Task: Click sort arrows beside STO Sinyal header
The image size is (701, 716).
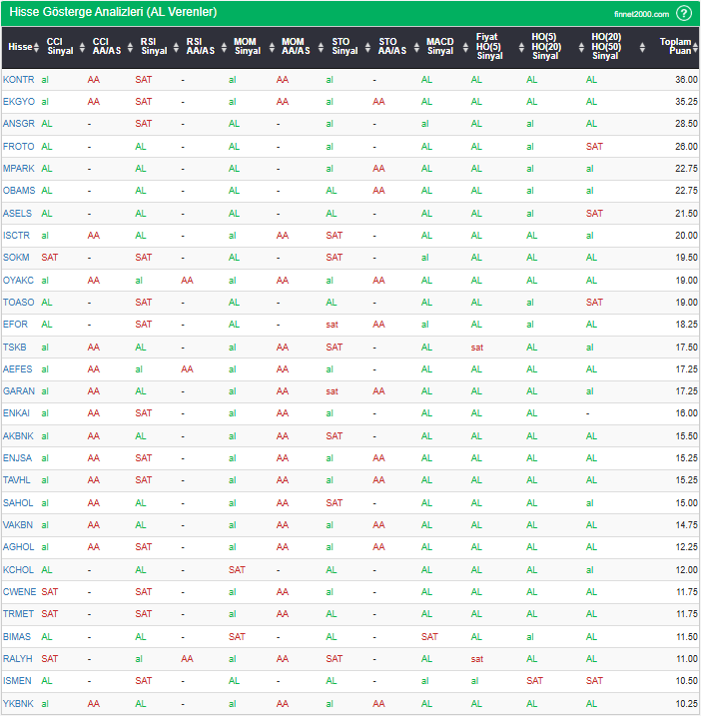Action: (x=368, y=47)
